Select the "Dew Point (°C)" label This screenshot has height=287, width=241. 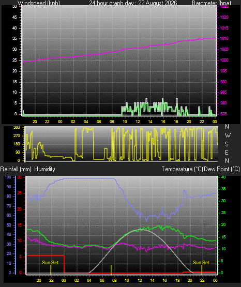tap(222, 169)
